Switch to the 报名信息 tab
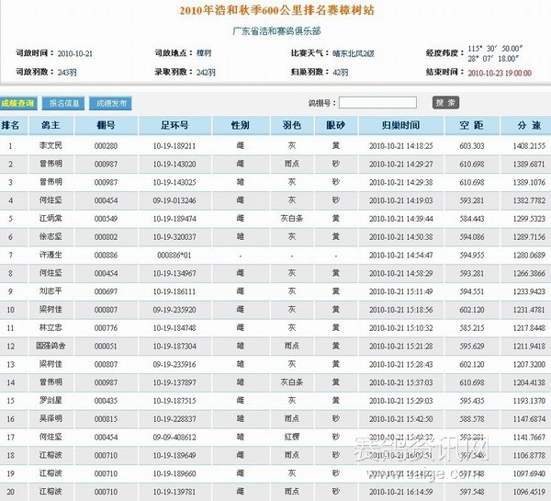 tap(63, 103)
